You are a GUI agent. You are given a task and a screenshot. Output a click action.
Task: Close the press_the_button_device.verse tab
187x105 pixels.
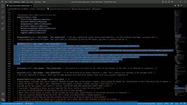coord(31,6)
